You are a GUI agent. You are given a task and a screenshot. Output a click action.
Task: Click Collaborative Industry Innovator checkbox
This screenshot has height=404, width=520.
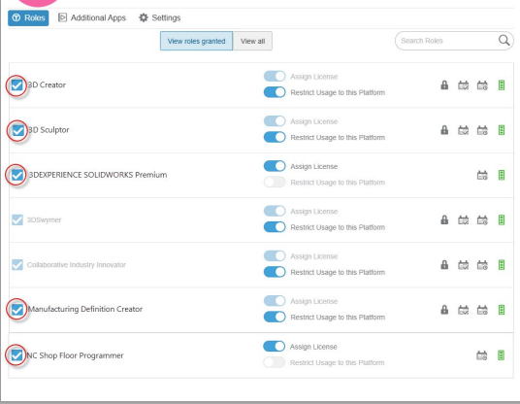(17, 264)
